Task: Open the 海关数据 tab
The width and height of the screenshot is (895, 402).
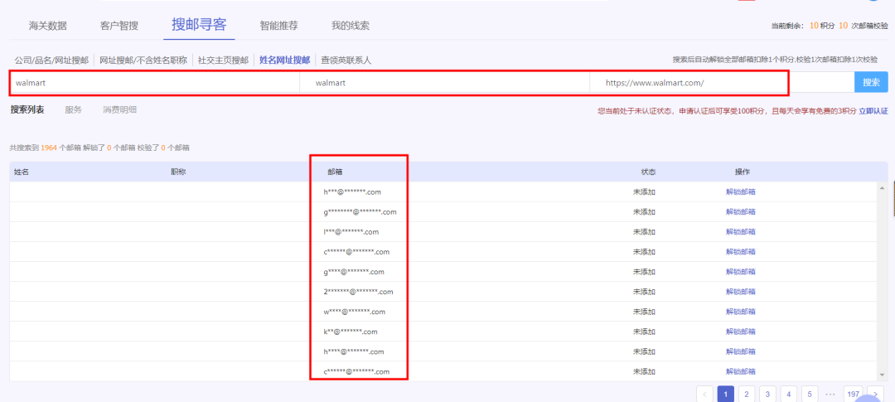Action: tap(48, 26)
